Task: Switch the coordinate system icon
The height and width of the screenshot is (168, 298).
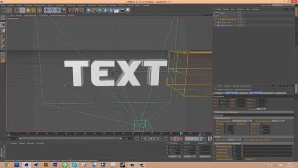Action: (63, 10)
